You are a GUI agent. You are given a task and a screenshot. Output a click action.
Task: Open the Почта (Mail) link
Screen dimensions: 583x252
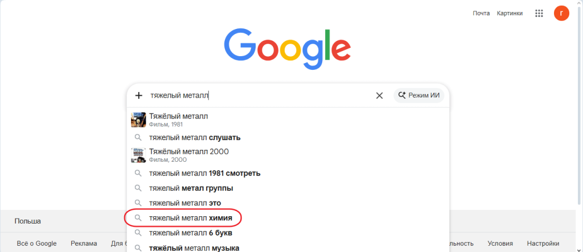click(x=481, y=14)
